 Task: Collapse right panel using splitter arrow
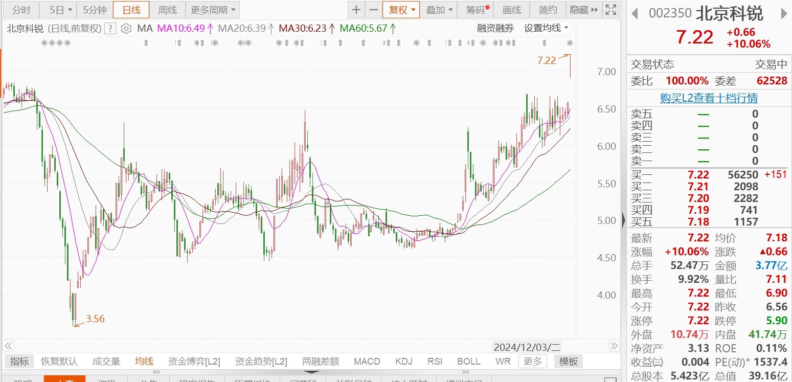click(x=623, y=220)
